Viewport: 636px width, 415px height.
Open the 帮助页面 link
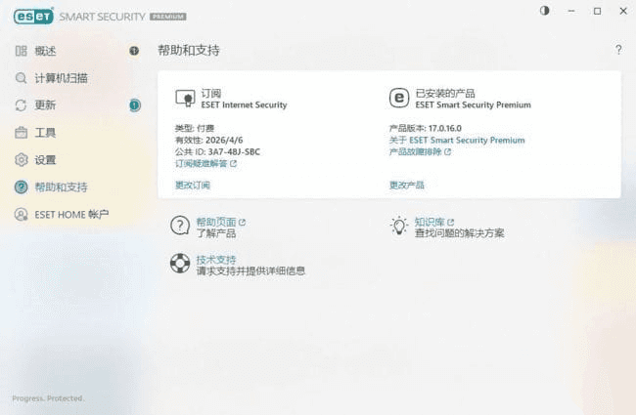pos(216,222)
